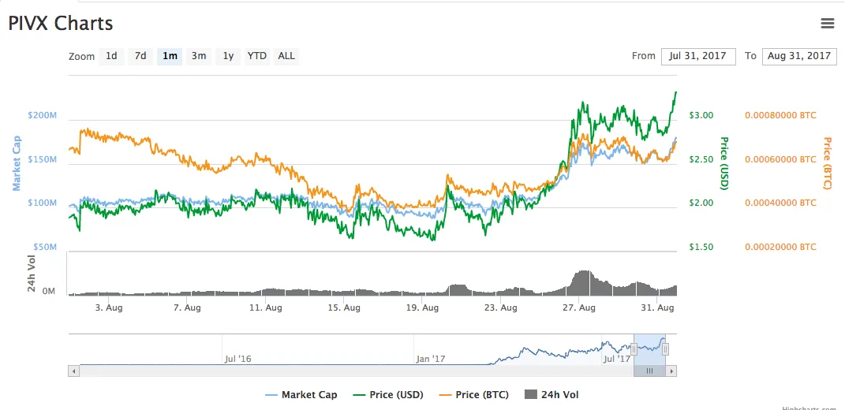
Task: Click the PIVX Charts heading
Action: point(60,23)
